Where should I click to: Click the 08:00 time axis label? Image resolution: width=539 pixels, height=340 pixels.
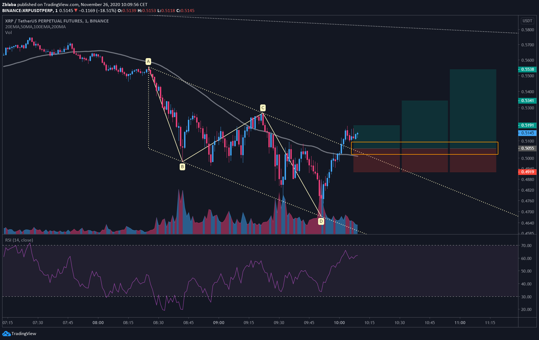pyautogui.click(x=98, y=323)
